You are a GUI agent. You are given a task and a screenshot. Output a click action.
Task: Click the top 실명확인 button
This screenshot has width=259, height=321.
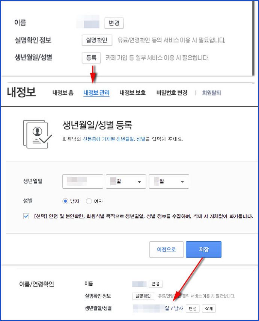click(x=97, y=40)
